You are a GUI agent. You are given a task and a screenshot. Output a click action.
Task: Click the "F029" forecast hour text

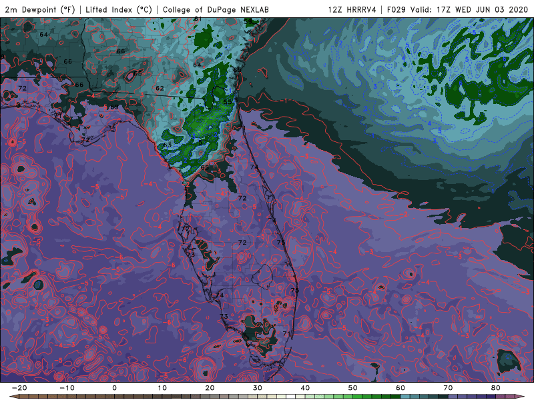coord(396,9)
